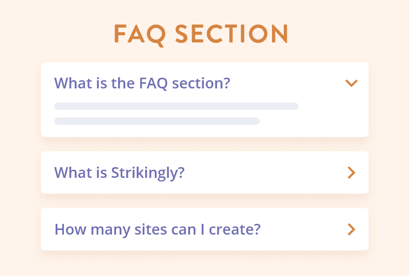Click blank area below answer lines in first card

pyautogui.click(x=204, y=131)
